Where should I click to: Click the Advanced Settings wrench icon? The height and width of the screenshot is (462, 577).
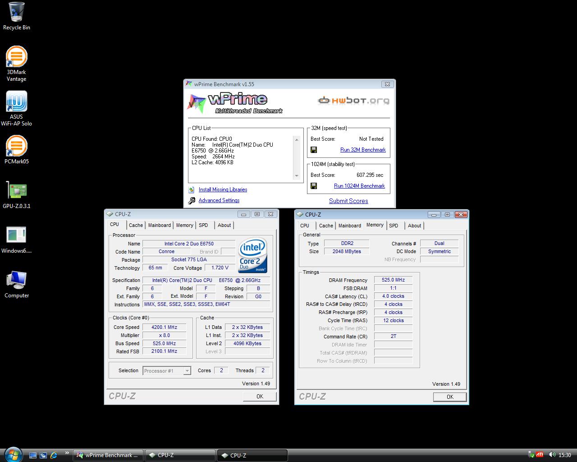tap(192, 200)
